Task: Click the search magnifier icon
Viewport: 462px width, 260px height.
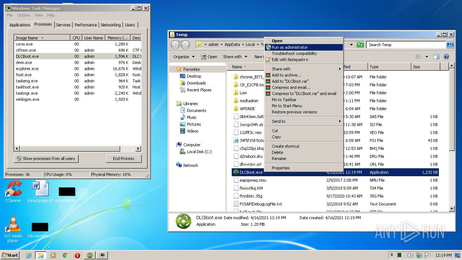Action: click(450, 45)
